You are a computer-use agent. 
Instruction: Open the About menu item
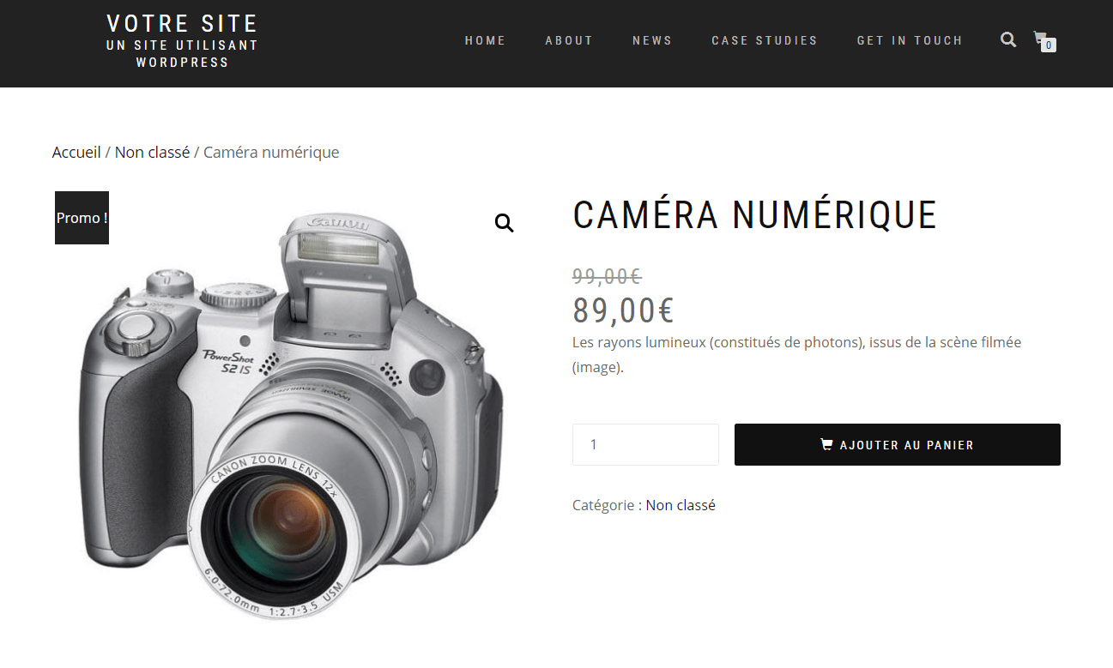click(569, 40)
